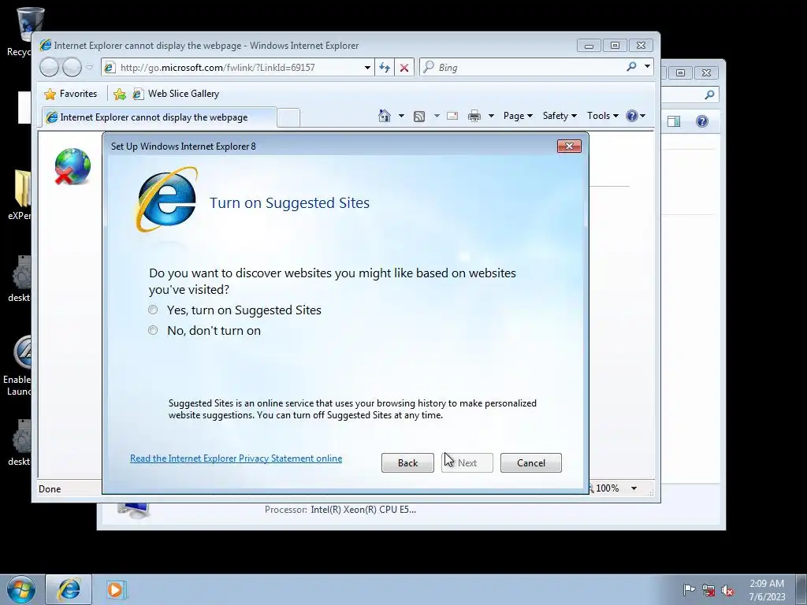
Task: Click the Windows Start orb
Action: pyautogui.click(x=21, y=589)
